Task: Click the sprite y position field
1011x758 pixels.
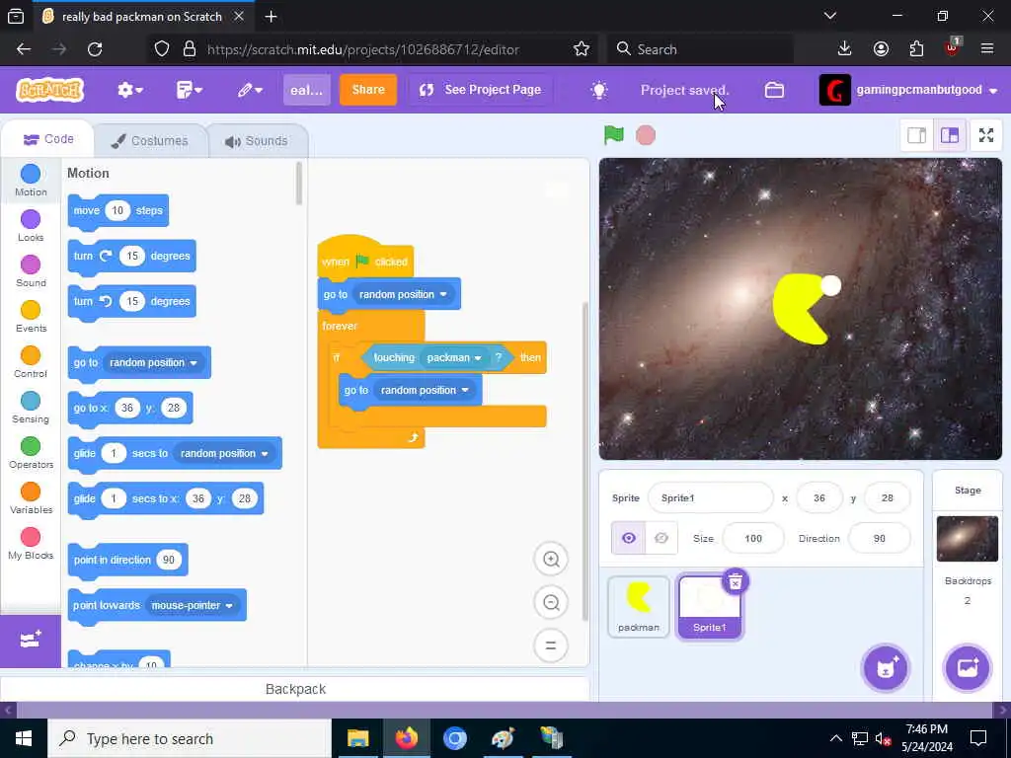Action: [x=888, y=498]
